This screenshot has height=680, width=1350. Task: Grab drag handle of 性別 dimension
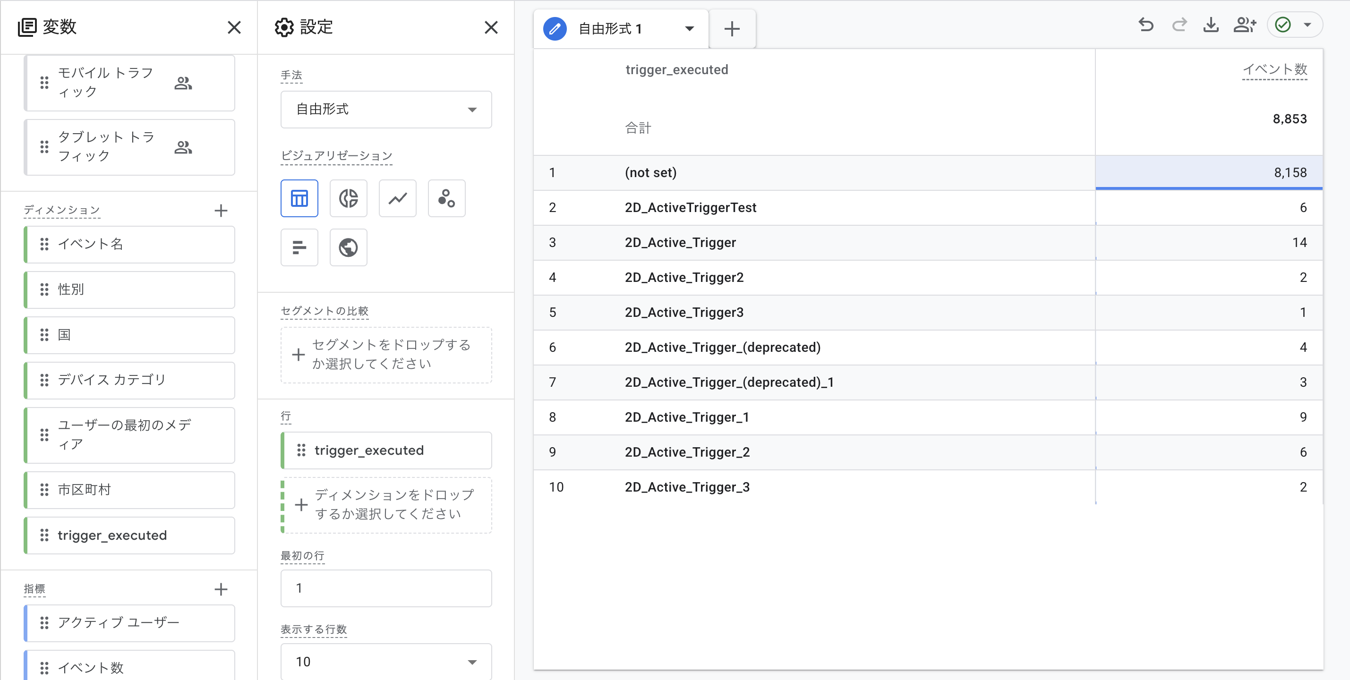tap(44, 289)
